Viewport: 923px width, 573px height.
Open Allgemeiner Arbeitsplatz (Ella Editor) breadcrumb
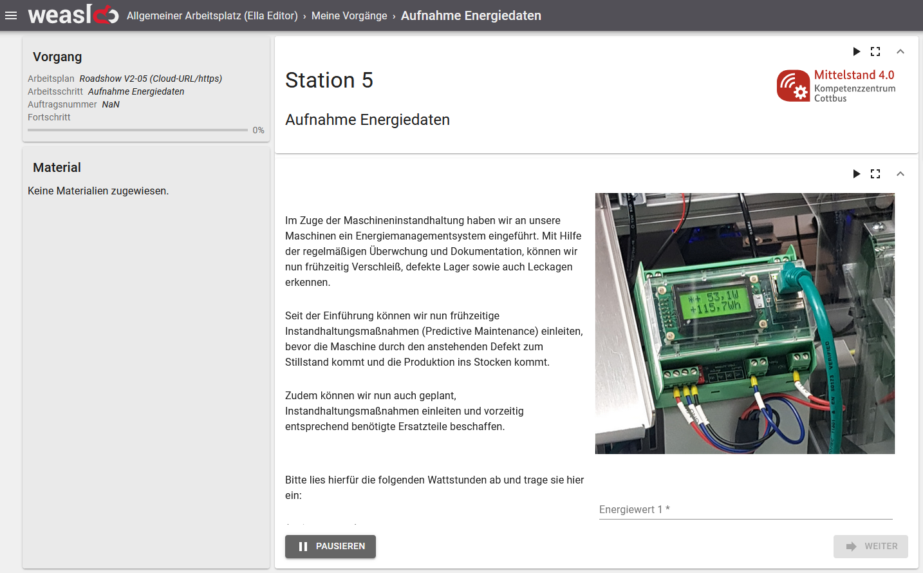pos(212,15)
